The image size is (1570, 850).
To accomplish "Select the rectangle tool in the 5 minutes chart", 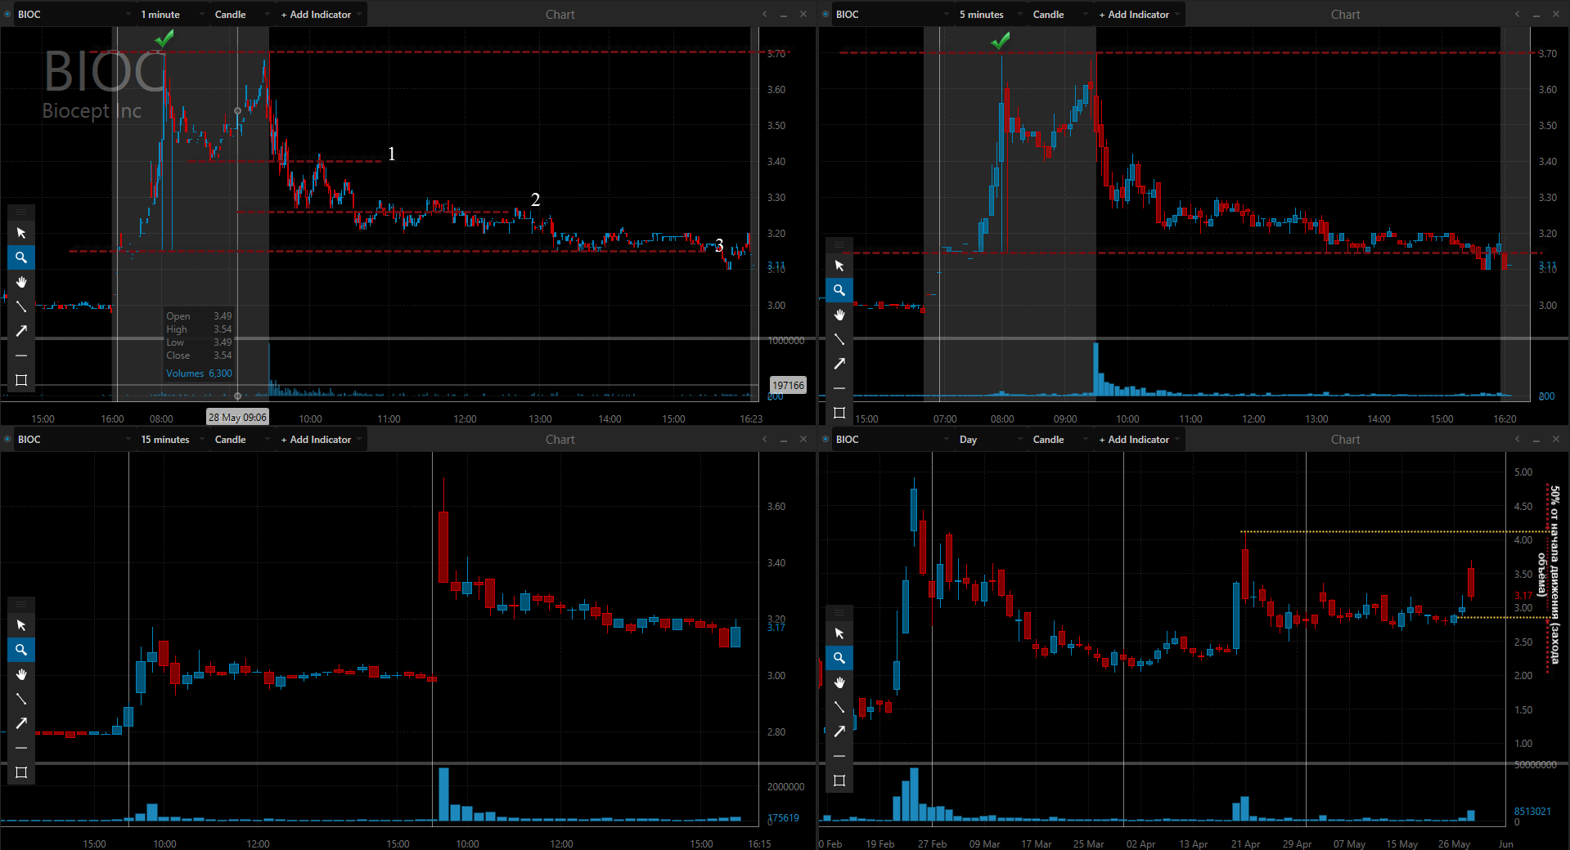I will pos(839,413).
